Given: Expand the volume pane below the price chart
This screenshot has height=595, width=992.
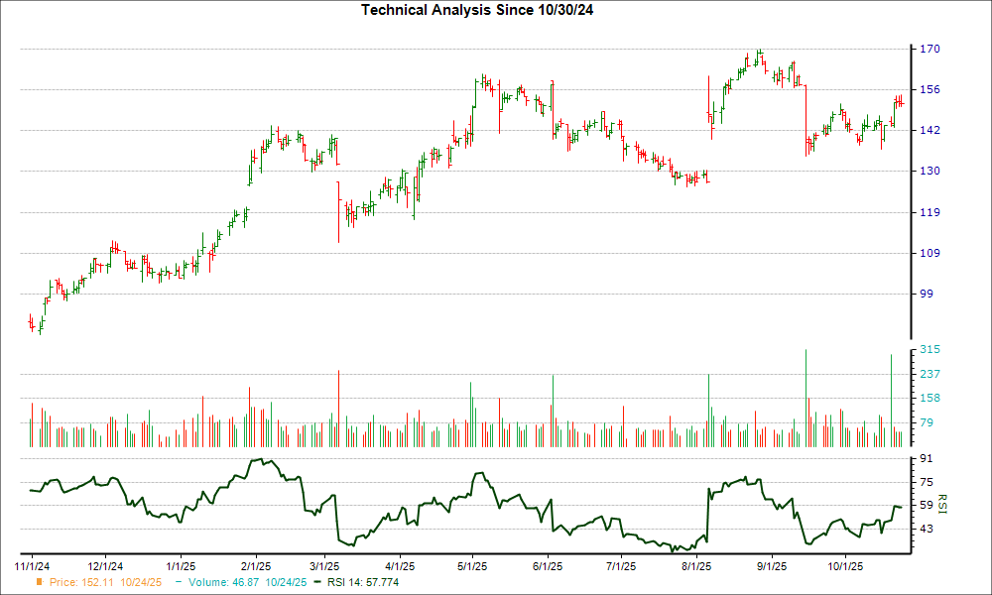Looking at the screenshot, I should (466, 397).
